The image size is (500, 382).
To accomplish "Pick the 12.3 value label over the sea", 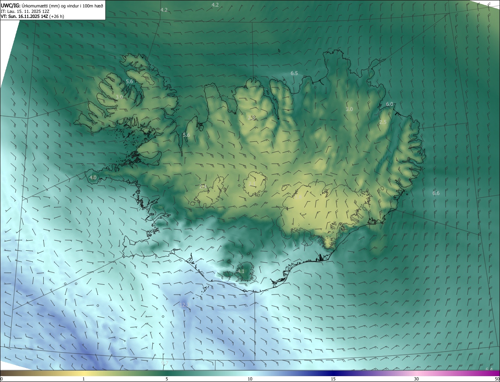I will coord(185,305).
